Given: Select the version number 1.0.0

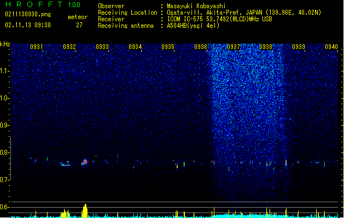Looking at the screenshot, I should (74, 5).
